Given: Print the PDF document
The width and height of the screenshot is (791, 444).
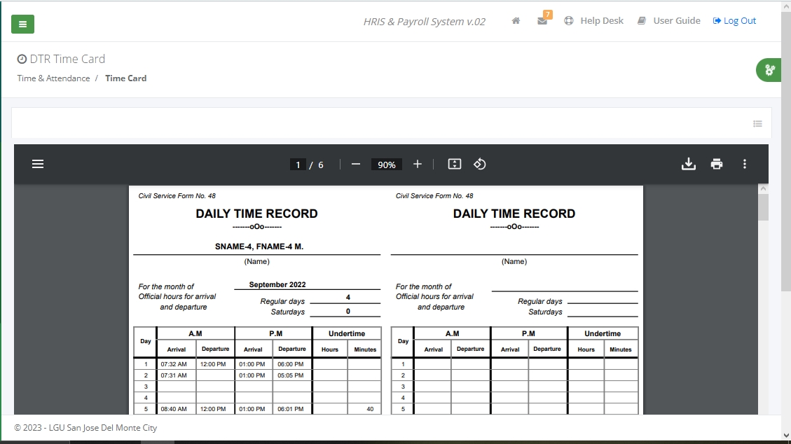Looking at the screenshot, I should tap(716, 165).
